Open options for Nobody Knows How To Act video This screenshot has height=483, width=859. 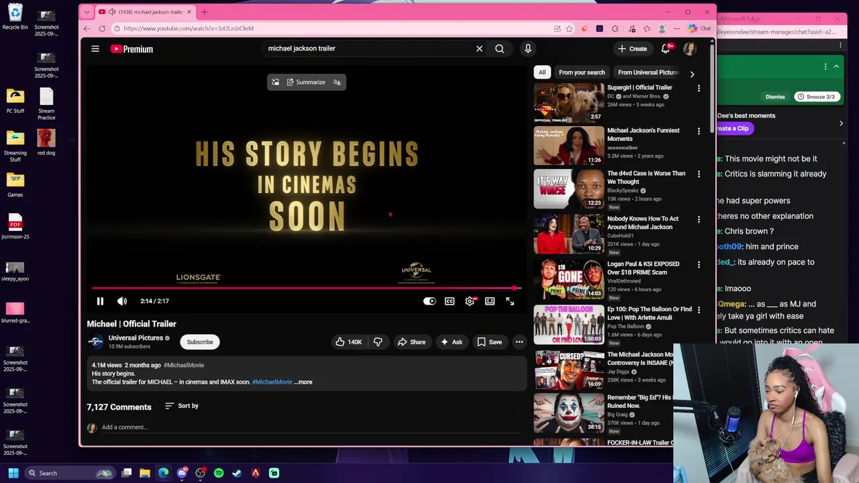[x=699, y=219]
